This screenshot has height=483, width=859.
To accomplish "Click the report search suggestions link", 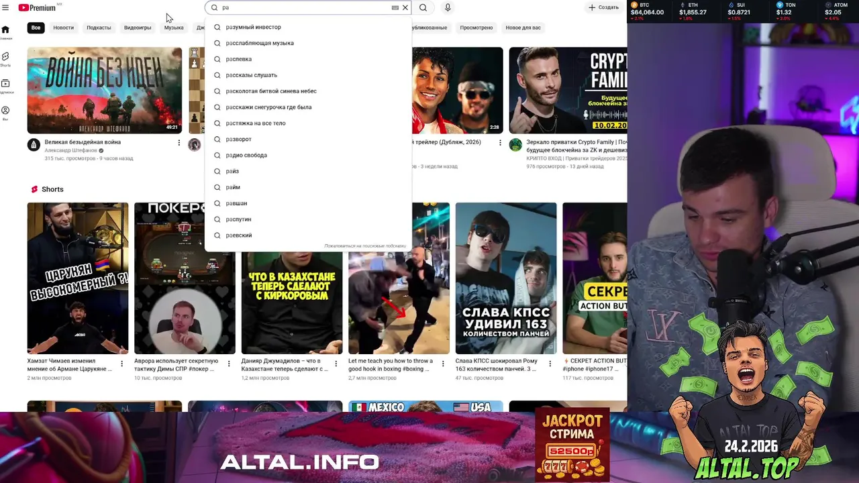I will tap(365, 246).
